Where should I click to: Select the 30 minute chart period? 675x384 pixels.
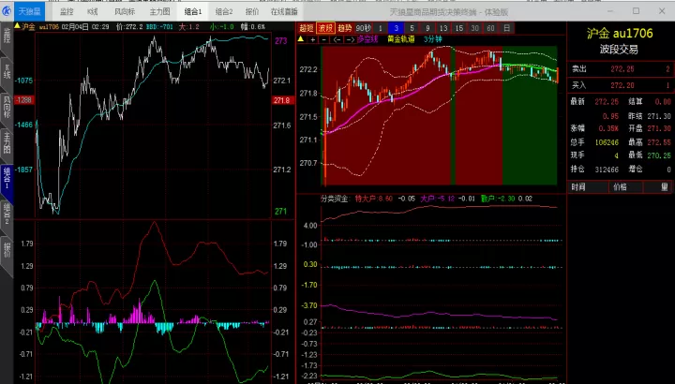[474, 28]
